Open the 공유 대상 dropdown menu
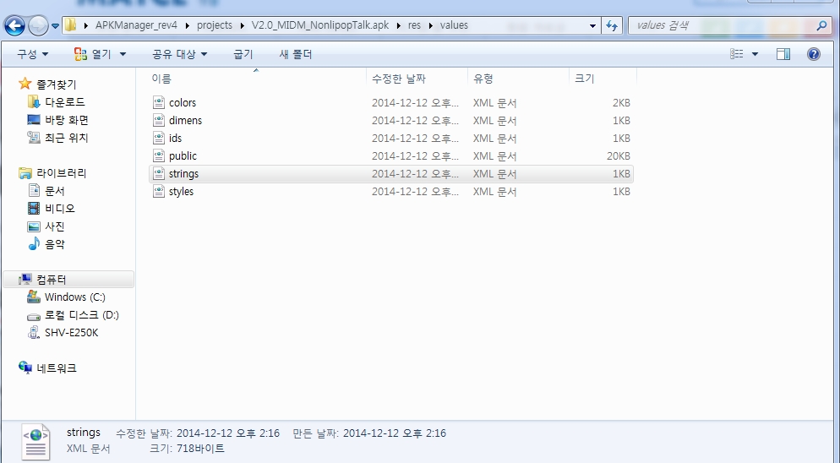The width and height of the screenshot is (840, 463). [x=179, y=54]
